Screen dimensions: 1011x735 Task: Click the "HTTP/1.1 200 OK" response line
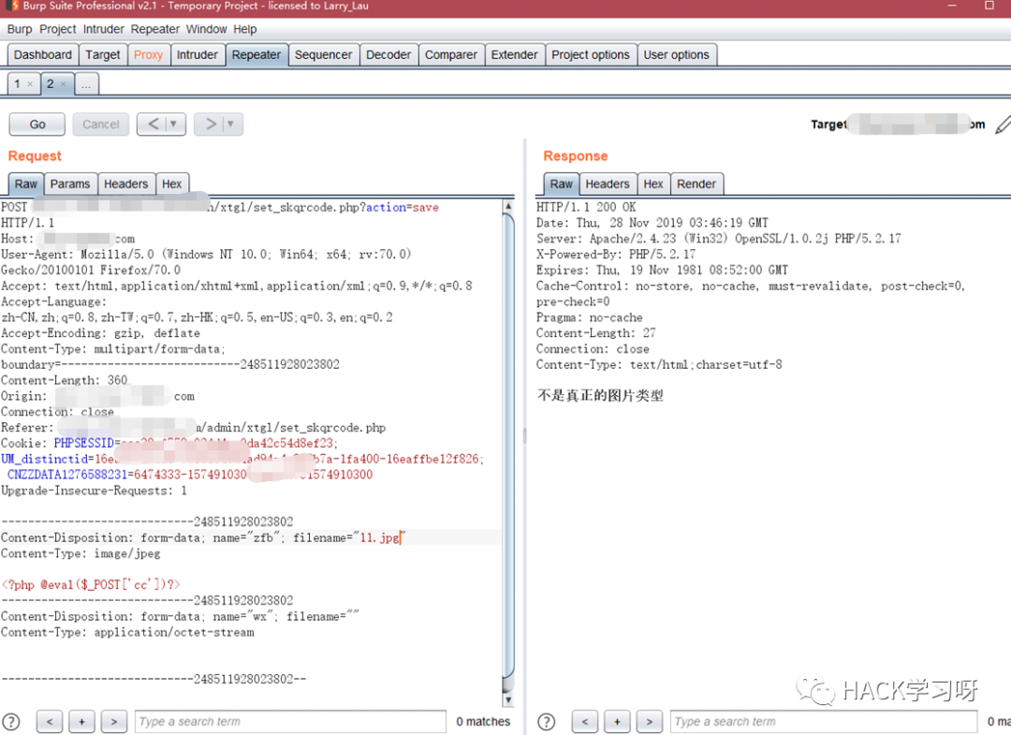[586, 207]
